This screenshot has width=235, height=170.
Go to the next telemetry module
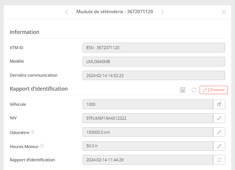pyautogui.click(x=163, y=12)
